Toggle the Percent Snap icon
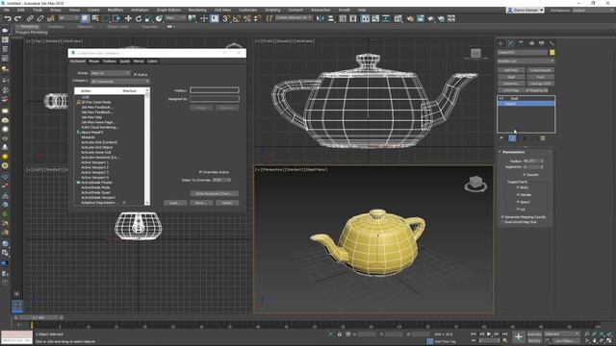616x346 pixels. 247,18
